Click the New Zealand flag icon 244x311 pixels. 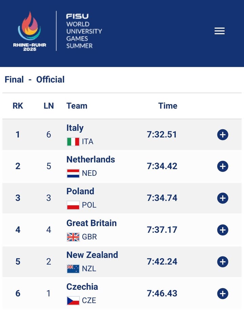click(73, 269)
